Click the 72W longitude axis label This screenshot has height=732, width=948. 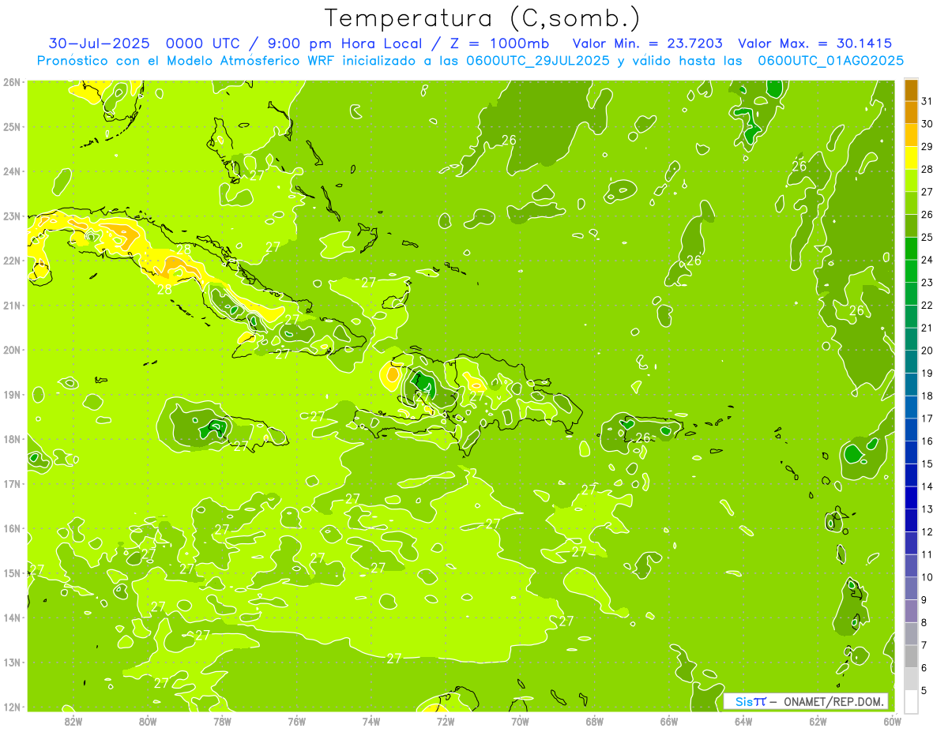click(446, 721)
